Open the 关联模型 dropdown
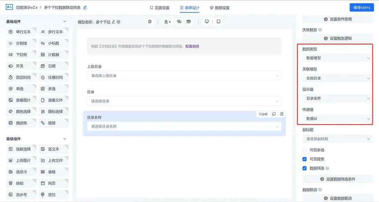The height and width of the screenshot is (202, 379). coord(337,79)
